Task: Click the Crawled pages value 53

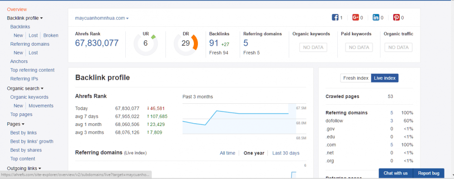Action: 390,97
